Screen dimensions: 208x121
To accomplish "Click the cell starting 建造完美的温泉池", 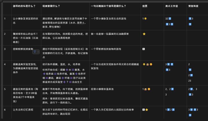I will 26,96.
